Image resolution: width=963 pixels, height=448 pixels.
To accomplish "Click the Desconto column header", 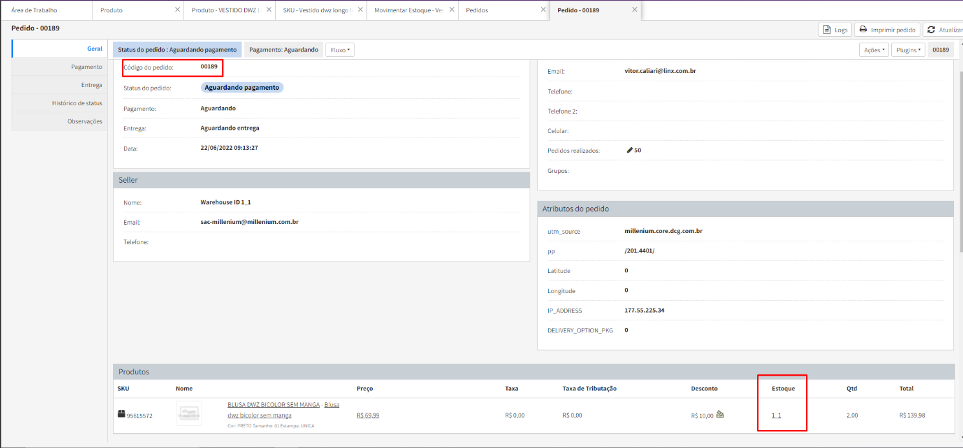I will click(704, 389).
